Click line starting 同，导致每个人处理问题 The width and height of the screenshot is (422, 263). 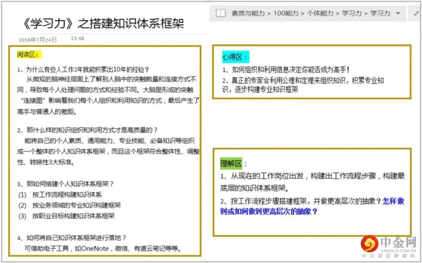pos(105,89)
